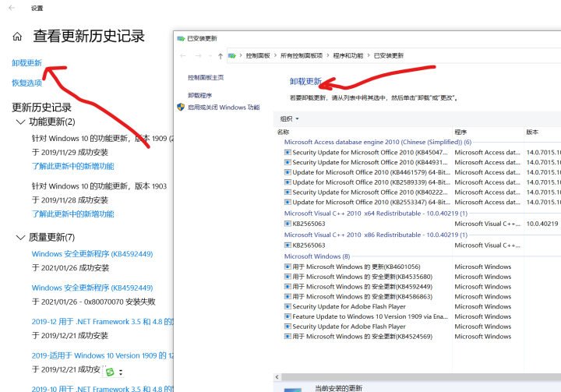Click version 10.0.40219 cell
Image resolution: width=561 pixels, height=392 pixels.
click(542, 224)
